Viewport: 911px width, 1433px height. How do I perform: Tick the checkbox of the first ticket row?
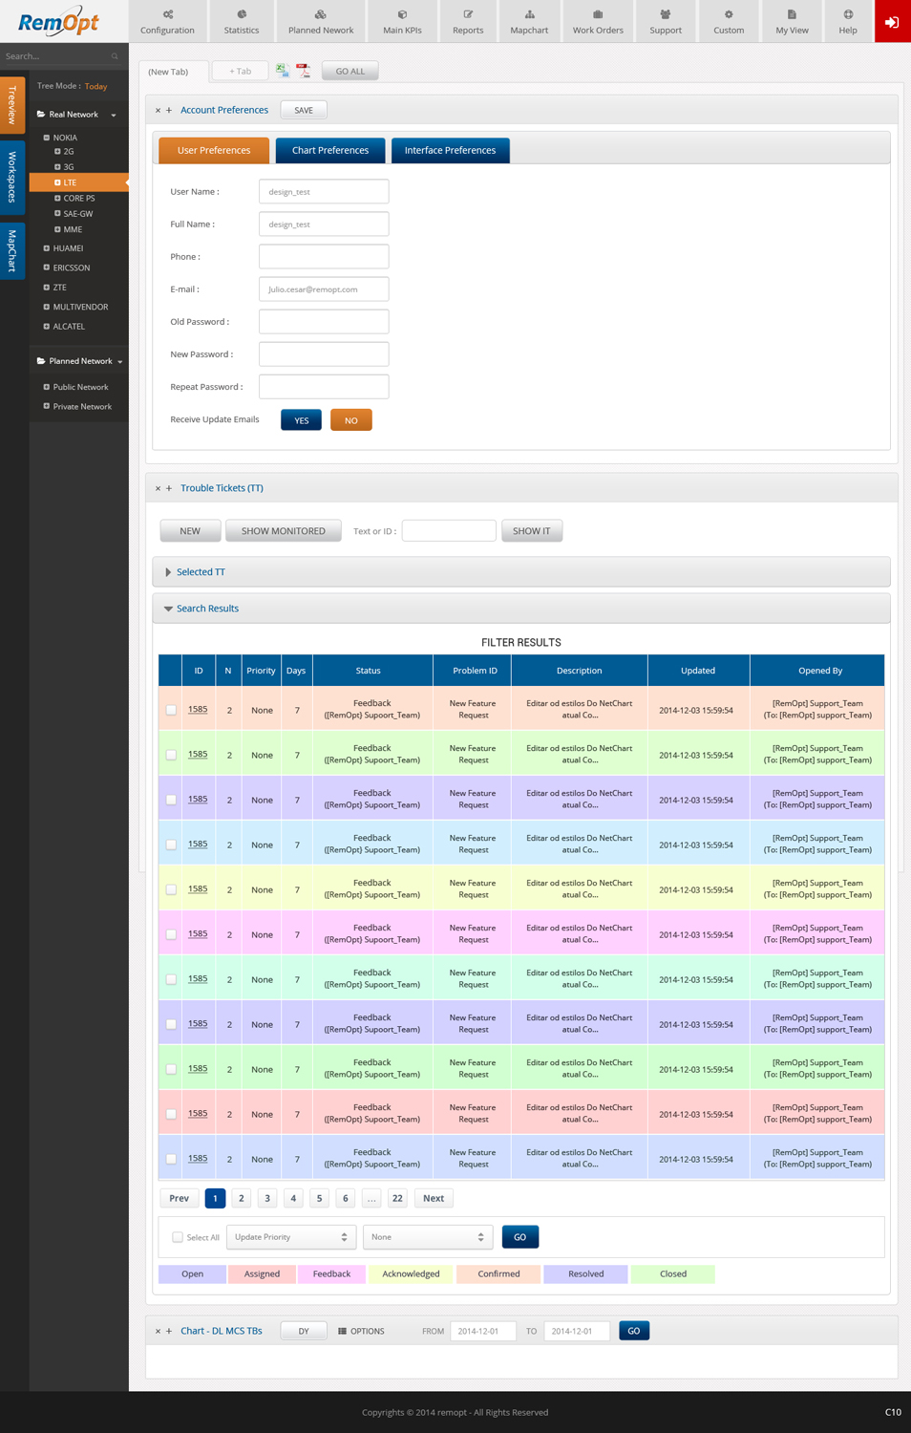pos(171,710)
